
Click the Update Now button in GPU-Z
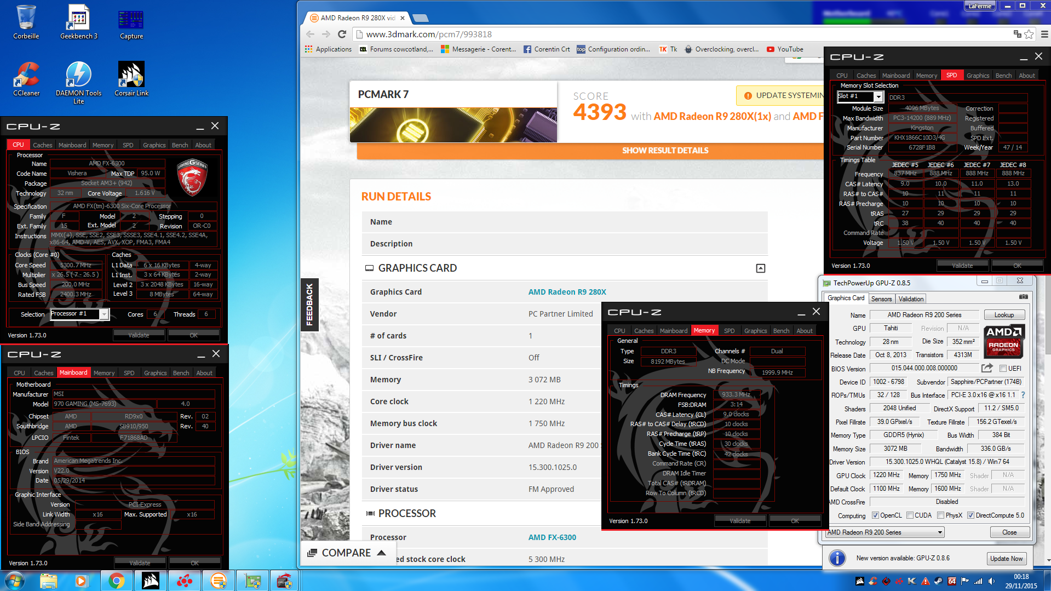pyautogui.click(x=1006, y=558)
